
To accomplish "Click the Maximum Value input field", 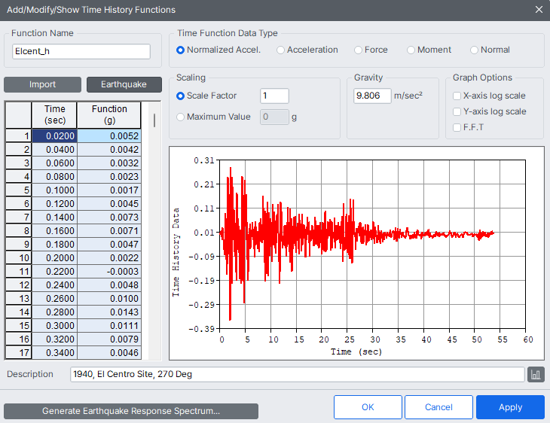I will click(x=274, y=117).
